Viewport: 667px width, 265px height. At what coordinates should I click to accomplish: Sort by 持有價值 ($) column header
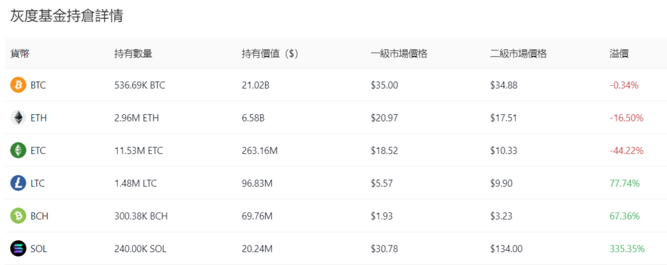[269, 53]
